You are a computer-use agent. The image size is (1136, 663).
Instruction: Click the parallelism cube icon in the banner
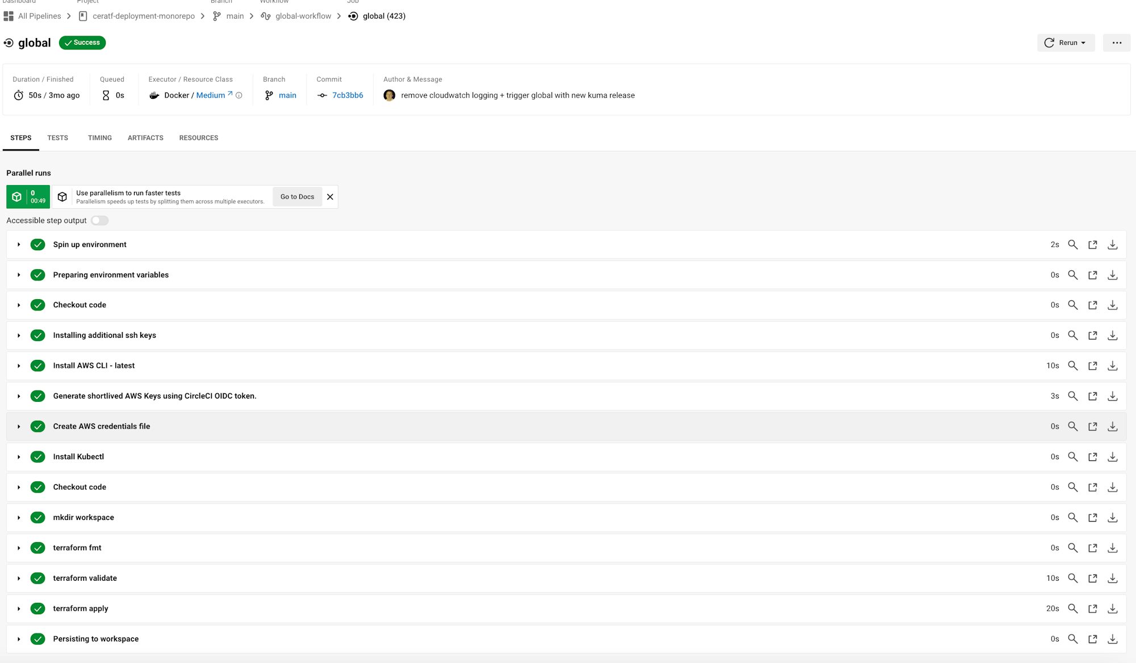click(x=62, y=196)
